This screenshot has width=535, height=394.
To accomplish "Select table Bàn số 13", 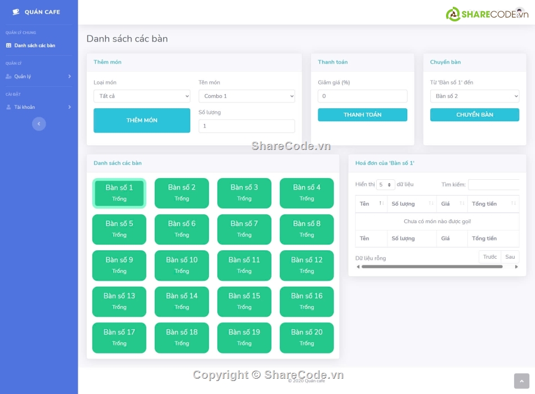I will 119,302.
